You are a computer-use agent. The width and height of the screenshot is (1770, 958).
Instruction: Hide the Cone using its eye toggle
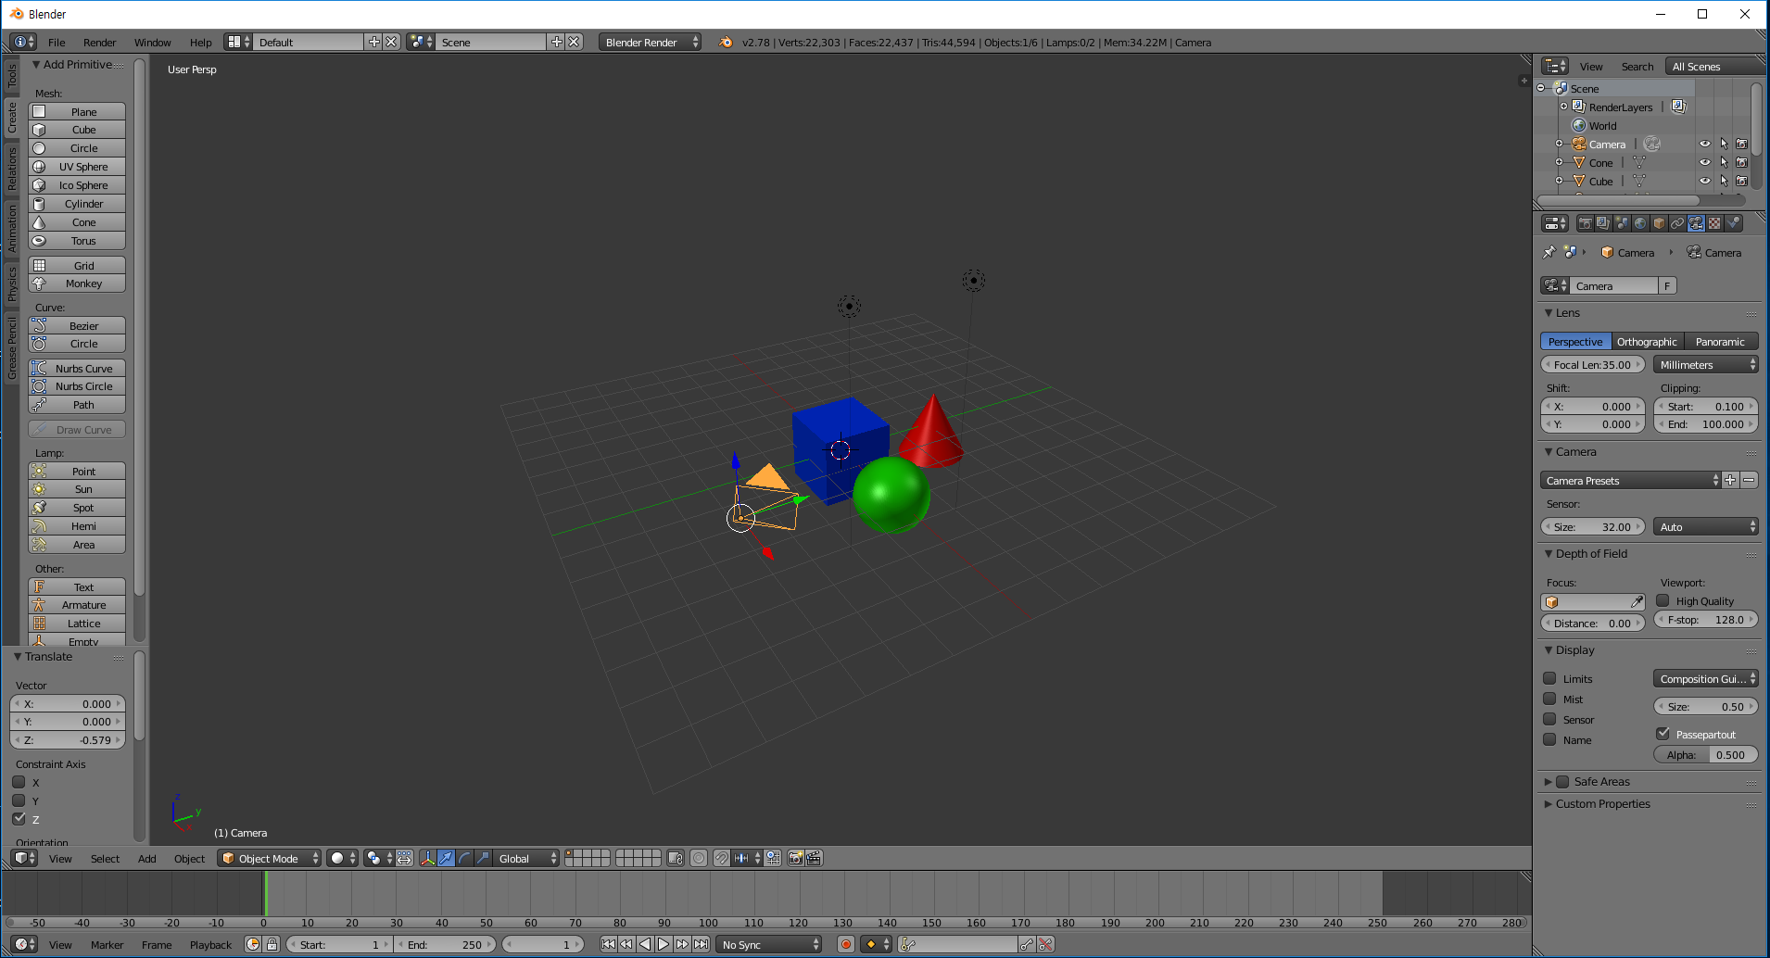[x=1705, y=162]
